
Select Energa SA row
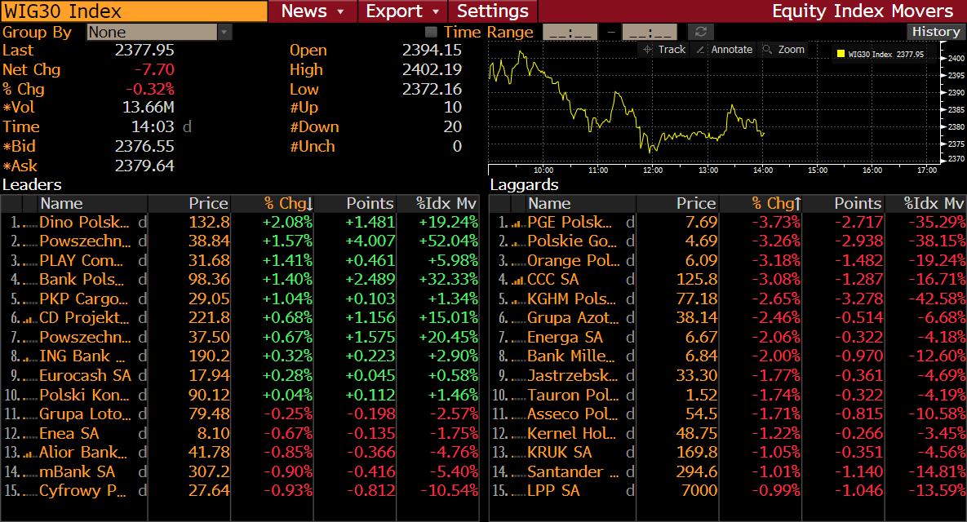[x=728, y=338]
